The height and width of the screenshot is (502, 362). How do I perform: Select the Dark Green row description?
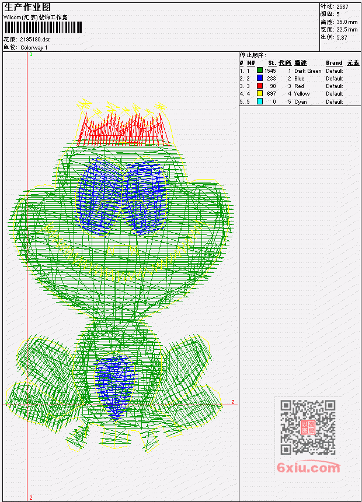[x=308, y=71]
